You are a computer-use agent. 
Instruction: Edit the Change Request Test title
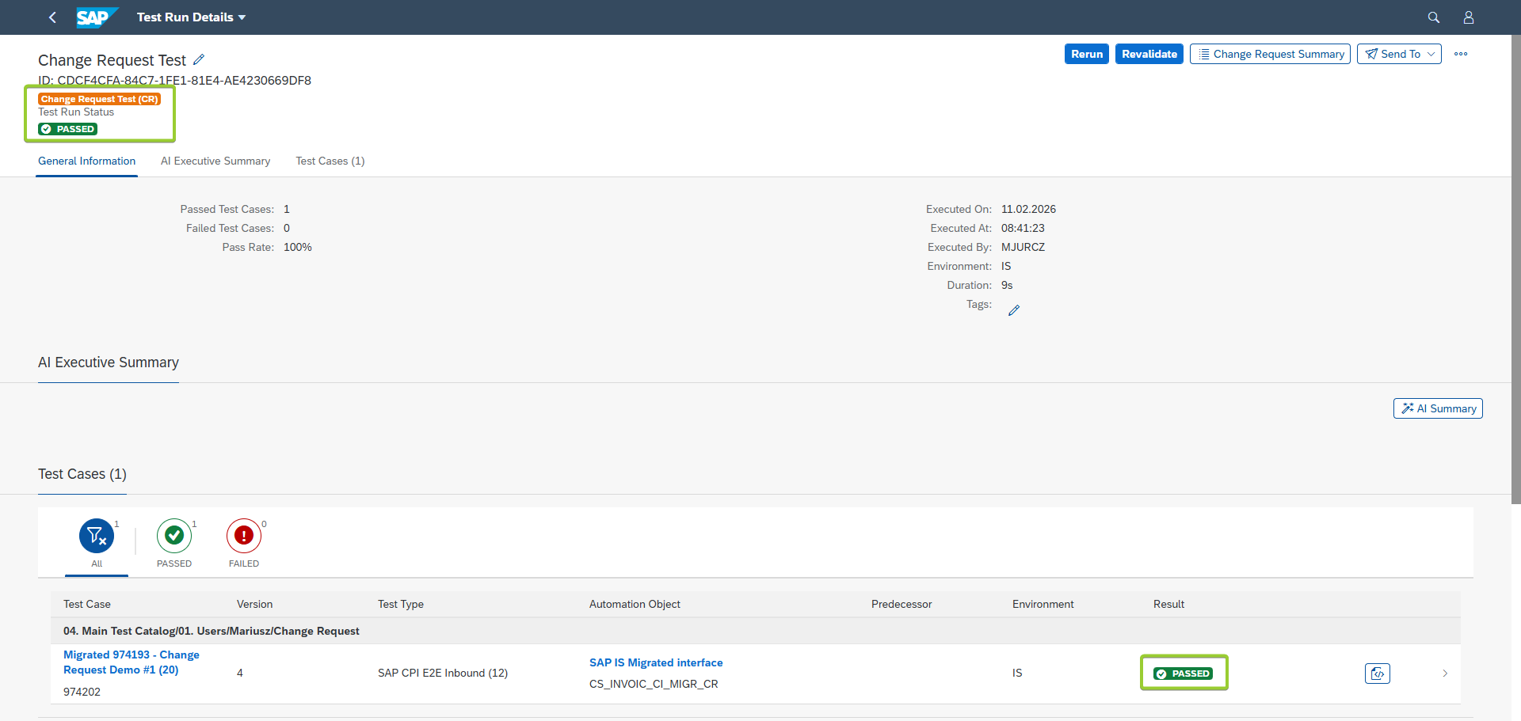click(199, 59)
